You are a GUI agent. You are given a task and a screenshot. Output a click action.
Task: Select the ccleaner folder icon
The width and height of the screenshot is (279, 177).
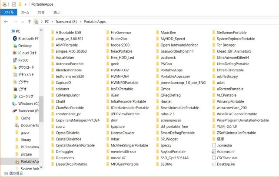point(53,89)
